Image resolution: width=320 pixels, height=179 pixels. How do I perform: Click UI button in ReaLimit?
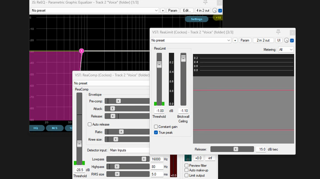click(279, 40)
